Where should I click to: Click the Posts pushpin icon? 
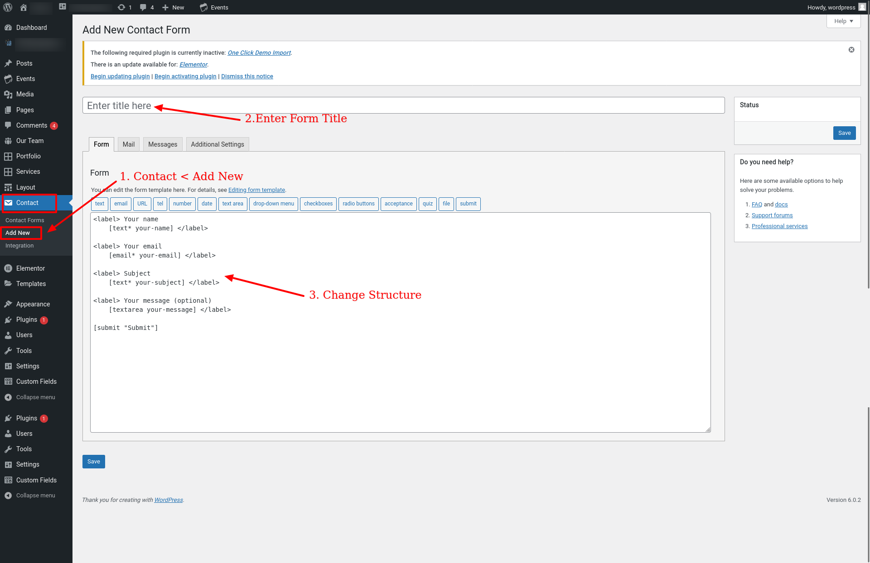8,63
